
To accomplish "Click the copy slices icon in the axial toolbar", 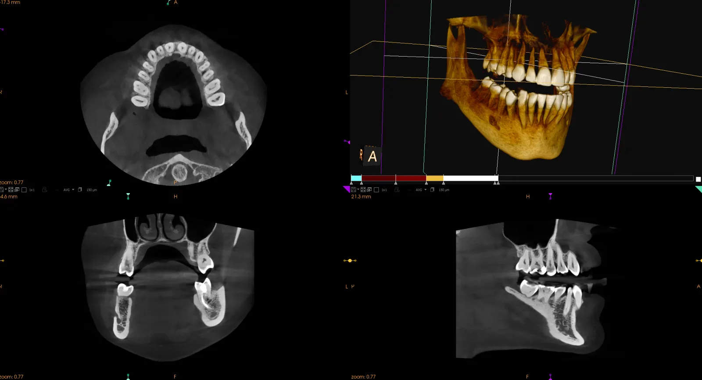I will point(80,190).
